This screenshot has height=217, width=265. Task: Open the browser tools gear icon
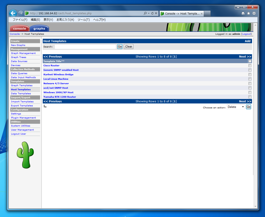tap(254, 13)
